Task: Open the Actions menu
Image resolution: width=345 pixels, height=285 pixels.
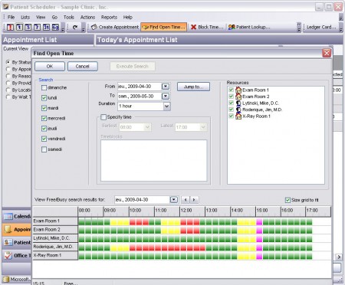Action: pyautogui.click(x=87, y=18)
